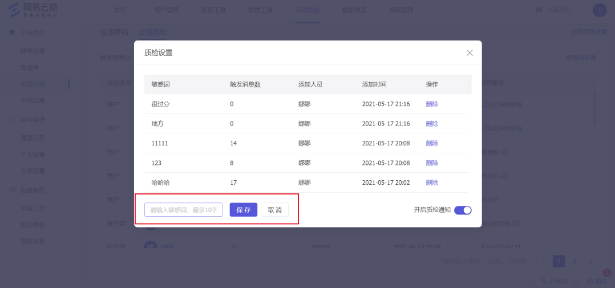The image size is (615, 288).
Task: Open the 拓客工具 top menu
Action: coord(213,10)
